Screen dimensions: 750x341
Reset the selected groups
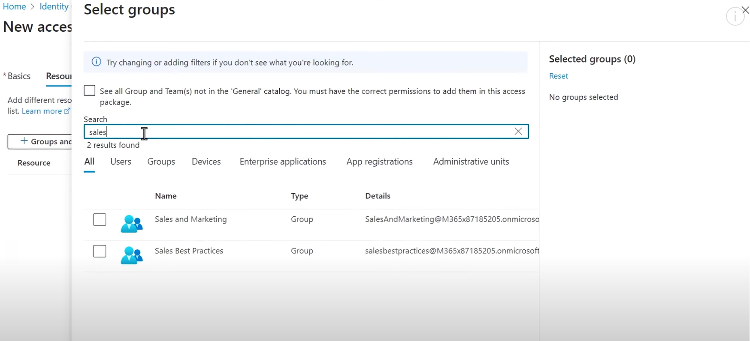[x=558, y=76]
